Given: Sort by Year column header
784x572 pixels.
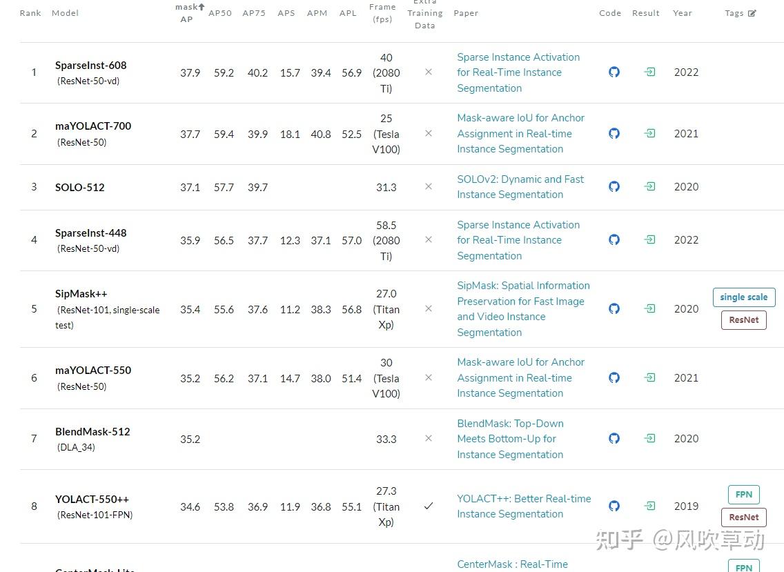Looking at the screenshot, I should coord(682,13).
